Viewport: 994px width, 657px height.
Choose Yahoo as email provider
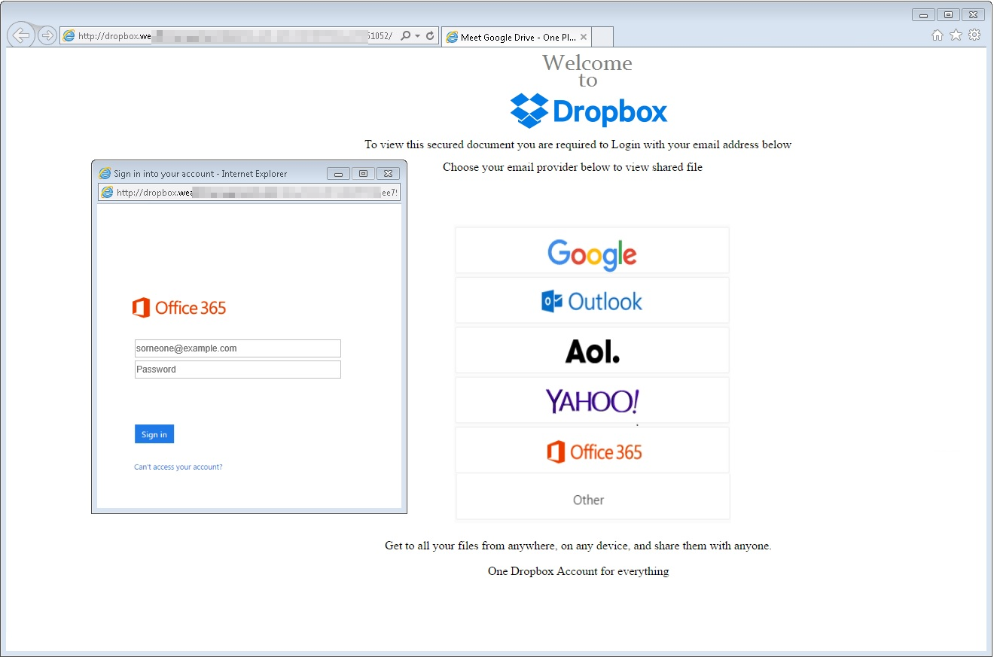tap(592, 400)
